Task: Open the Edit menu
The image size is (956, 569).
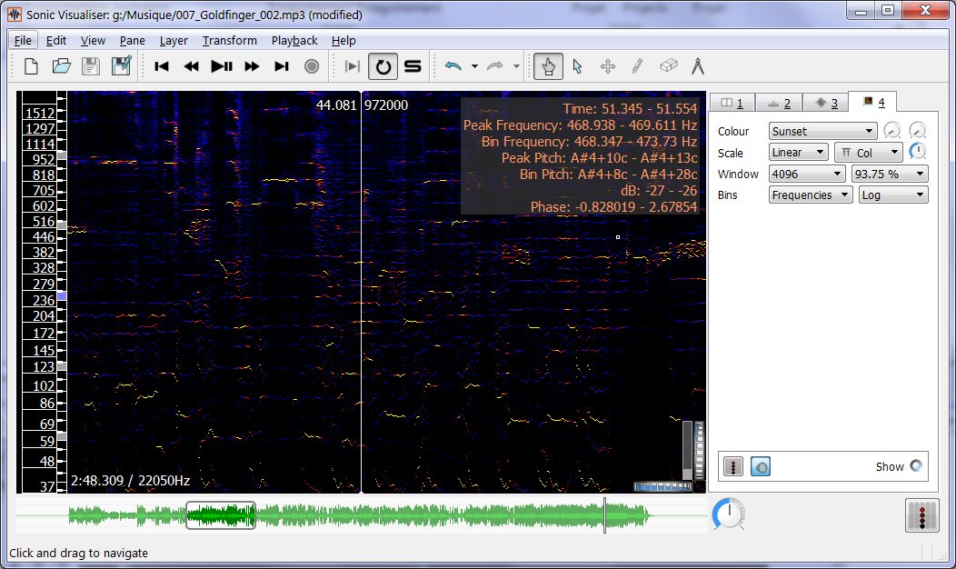Action: click(56, 40)
